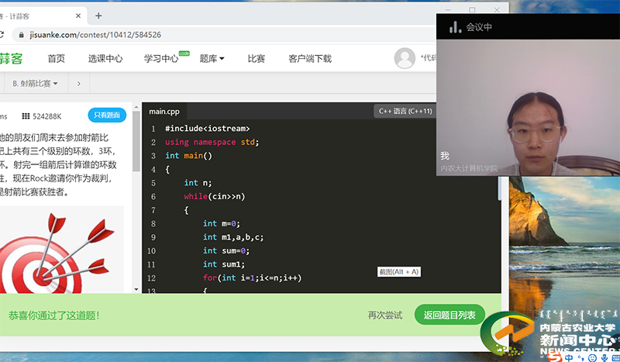This screenshot has height=362, width=620.
Task: Click code line 'using namespace std;'
Action: pyautogui.click(x=212, y=142)
